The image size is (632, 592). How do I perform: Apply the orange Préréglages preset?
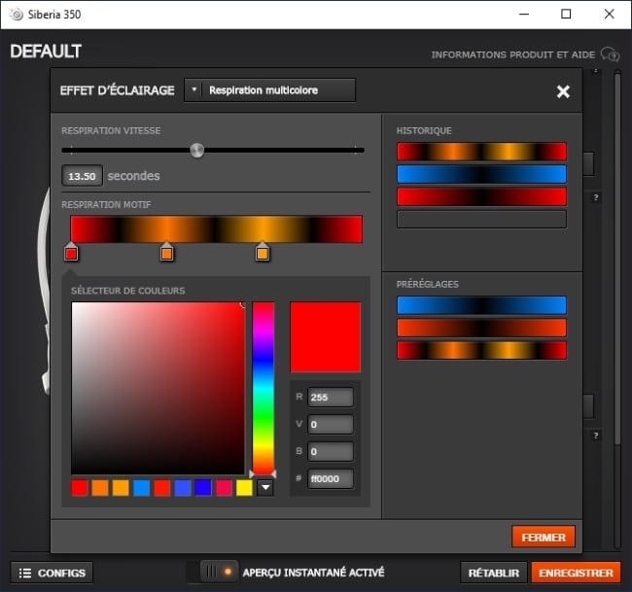click(481, 328)
